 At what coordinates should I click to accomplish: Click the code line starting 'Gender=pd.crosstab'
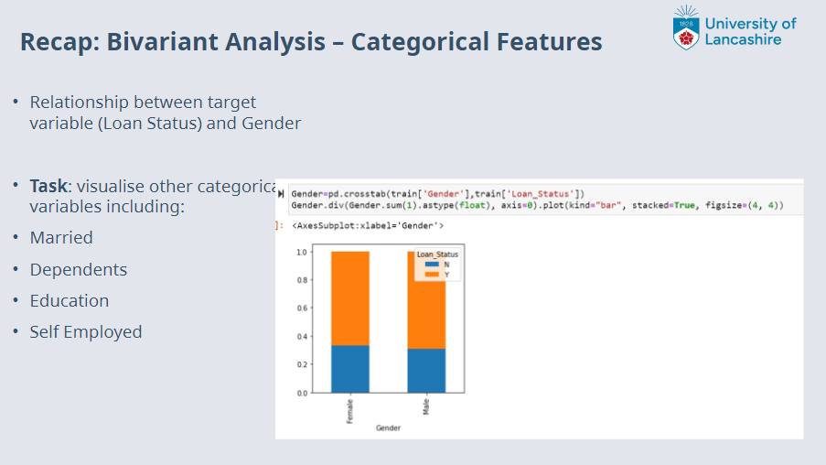(438, 194)
